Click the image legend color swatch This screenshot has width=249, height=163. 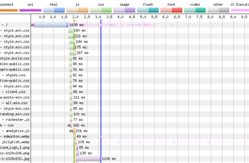(x=124, y=10)
